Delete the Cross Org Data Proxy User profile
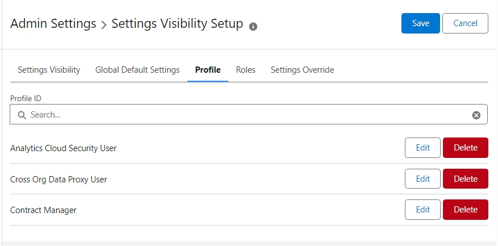 pos(466,179)
